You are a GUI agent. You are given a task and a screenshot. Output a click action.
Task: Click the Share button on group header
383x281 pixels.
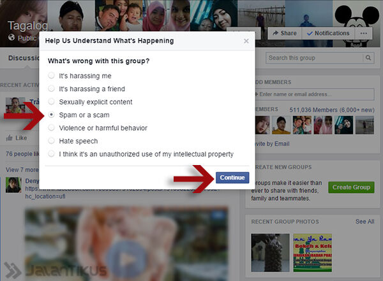(x=285, y=33)
